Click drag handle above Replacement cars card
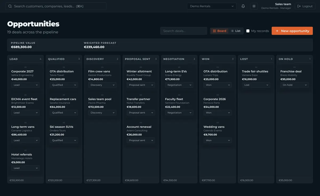The height and width of the screenshot is (196, 320). click(x=64, y=95)
